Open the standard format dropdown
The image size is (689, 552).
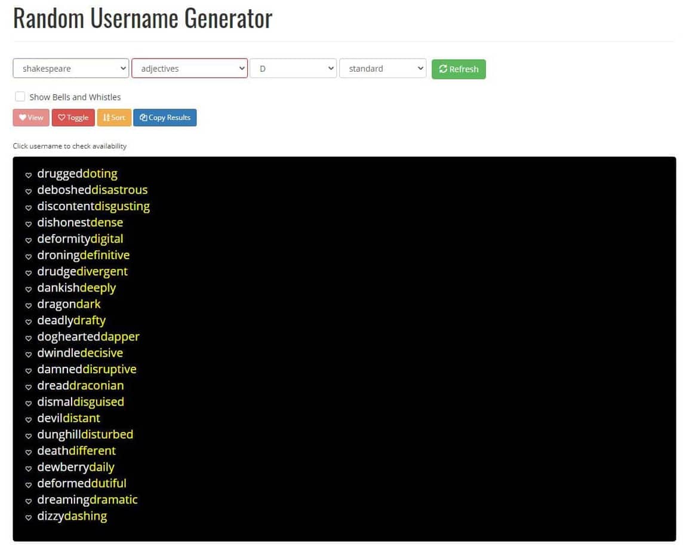click(x=382, y=69)
